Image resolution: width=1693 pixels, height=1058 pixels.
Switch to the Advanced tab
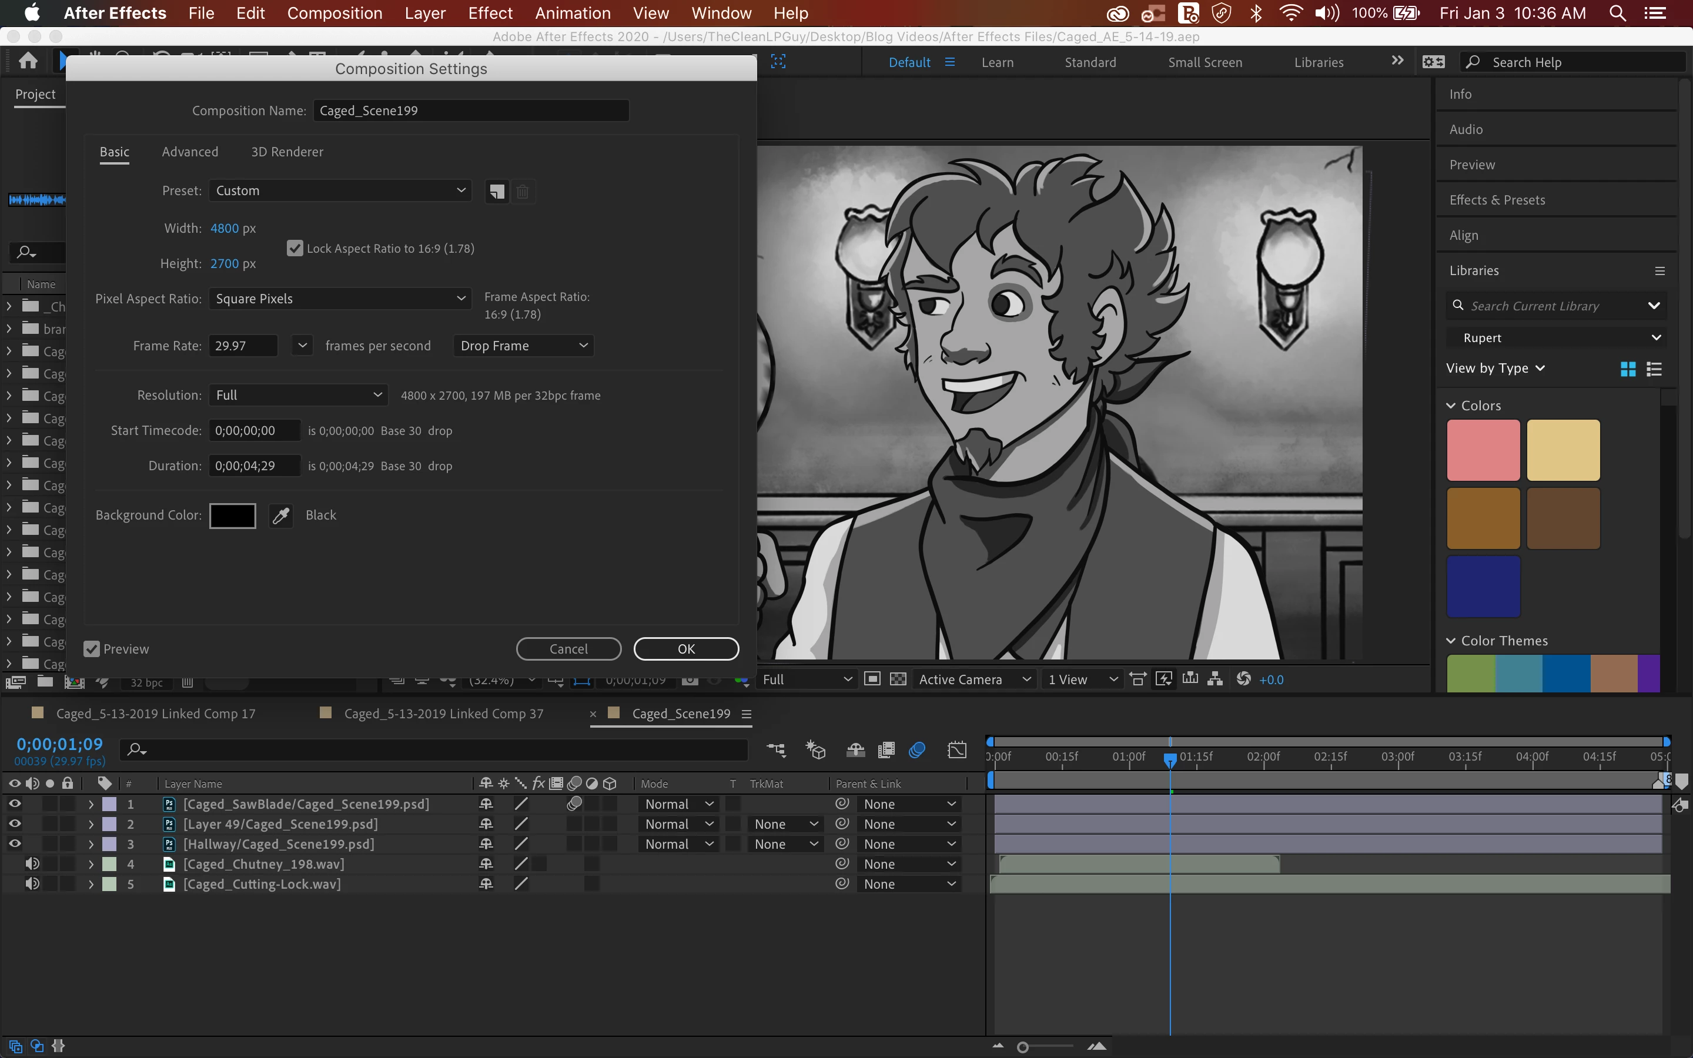[190, 152]
